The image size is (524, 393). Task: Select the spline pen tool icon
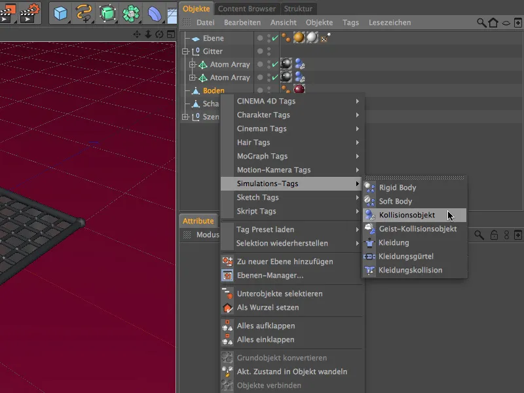point(84,13)
